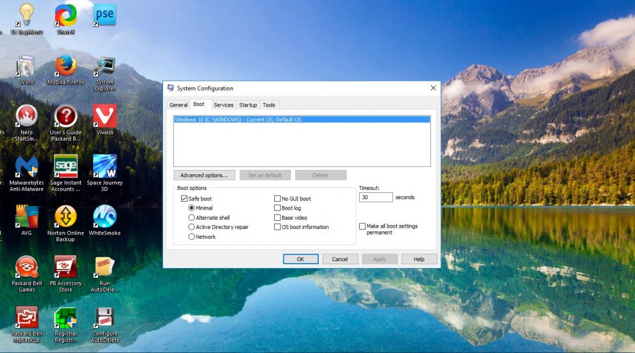635x353 pixels.
Task: Click the Help button
Action: [x=419, y=259]
